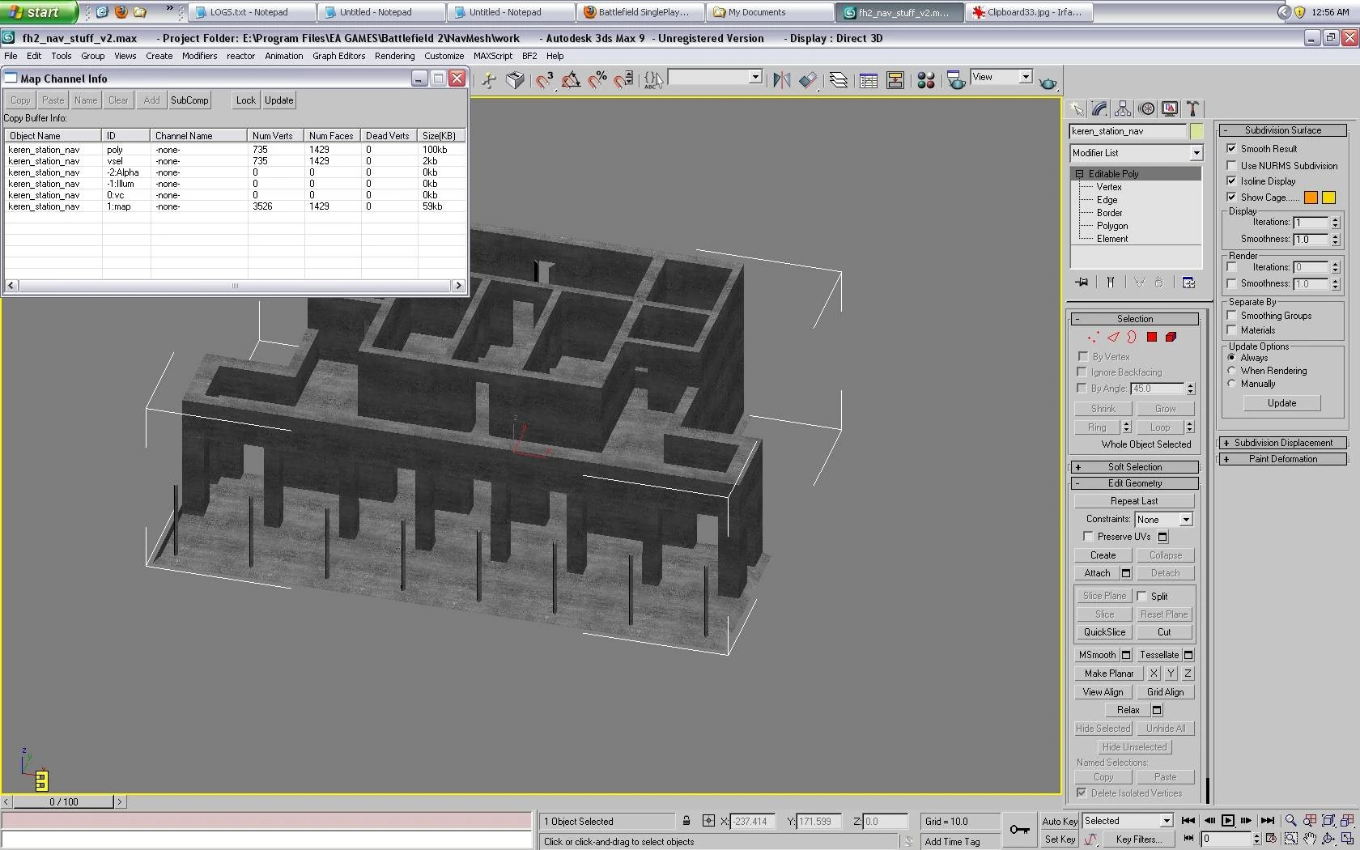The width and height of the screenshot is (1360, 850).
Task: Open the Constraints dropdown set to None
Action: (1163, 520)
